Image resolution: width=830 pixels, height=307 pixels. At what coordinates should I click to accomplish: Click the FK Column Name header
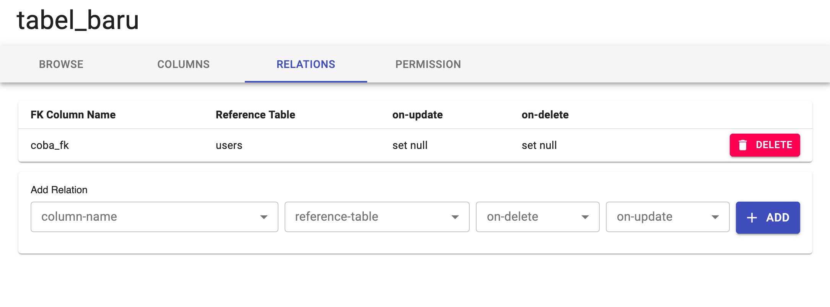click(x=73, y=115)
